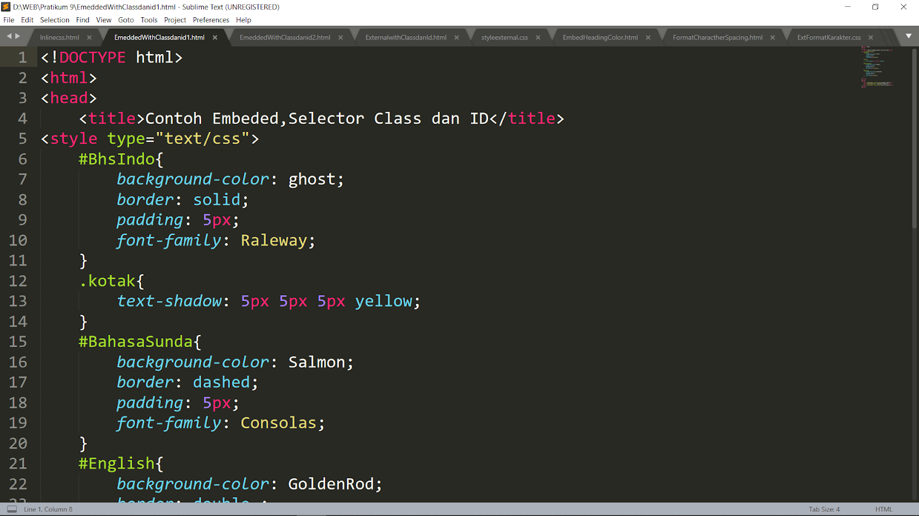Image resolution: width=919 pixels, height=516 pixels.
Task: Click the "text/css" attribute value
Action: [x=202, y=139]
